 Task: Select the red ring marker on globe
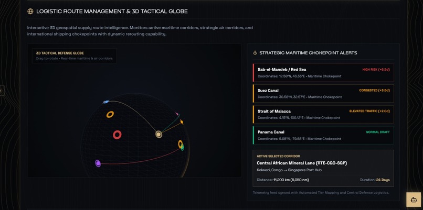pyautogui.click(x=117, y=135)
